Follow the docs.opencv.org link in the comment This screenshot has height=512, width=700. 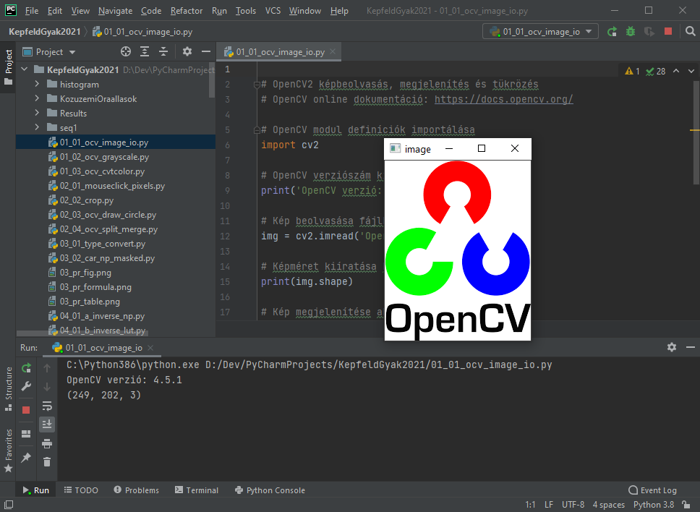503,99
